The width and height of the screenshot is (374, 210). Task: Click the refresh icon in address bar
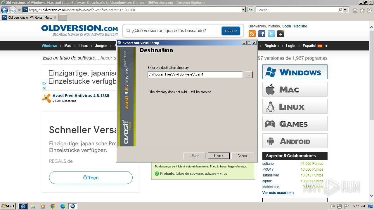(250, 10)
